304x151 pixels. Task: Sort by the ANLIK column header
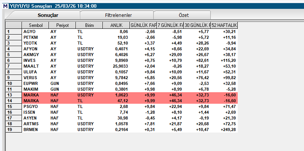coord(116,25)
